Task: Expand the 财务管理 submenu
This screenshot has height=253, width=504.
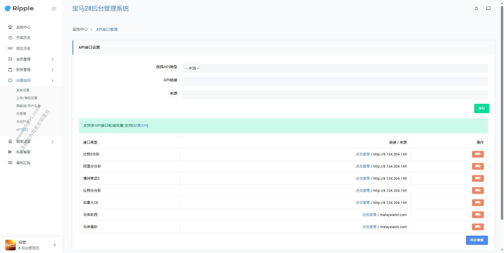Action: pyautogui.click(x=53, y=70)
